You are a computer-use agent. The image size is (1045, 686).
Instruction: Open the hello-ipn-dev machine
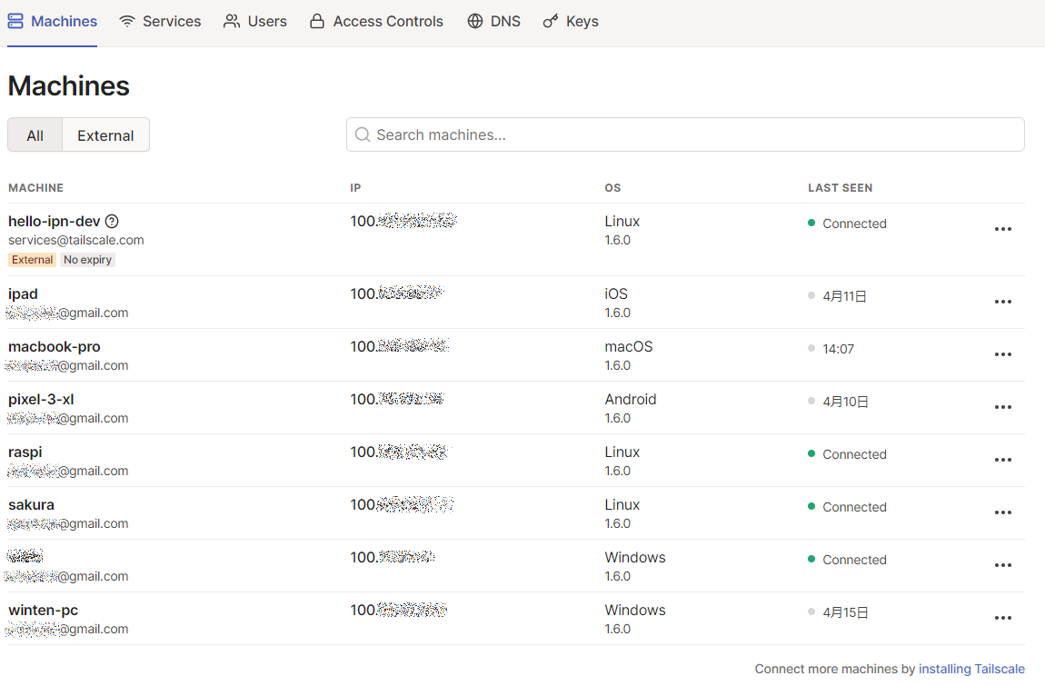click(54, 222)
